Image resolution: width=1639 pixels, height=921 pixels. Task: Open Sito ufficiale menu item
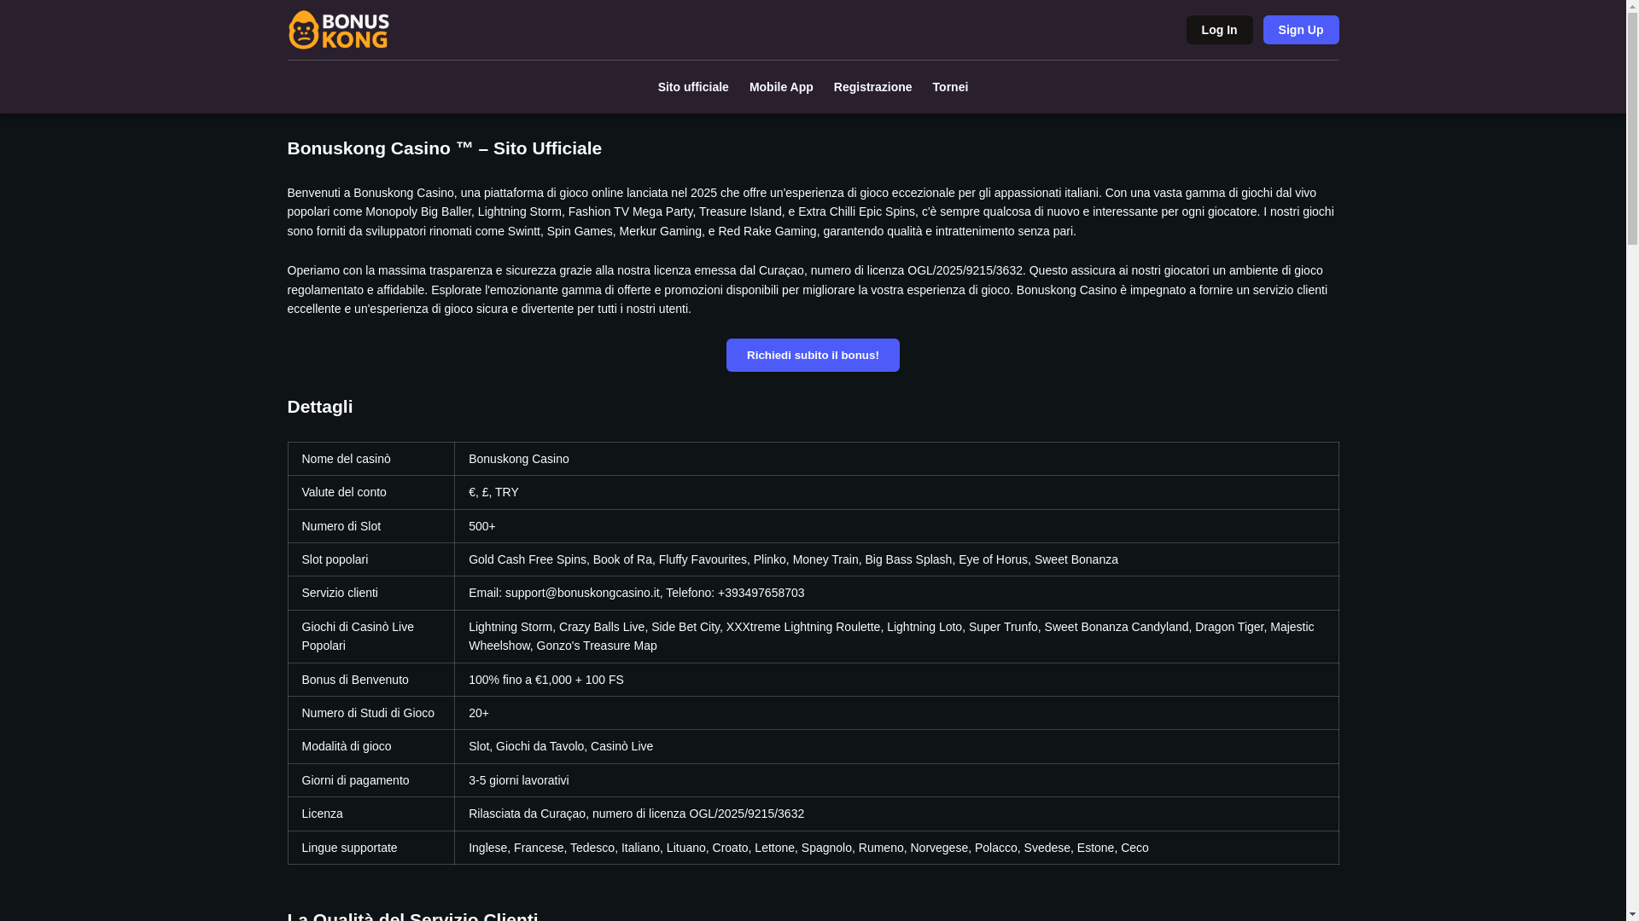tap(692, 87)
